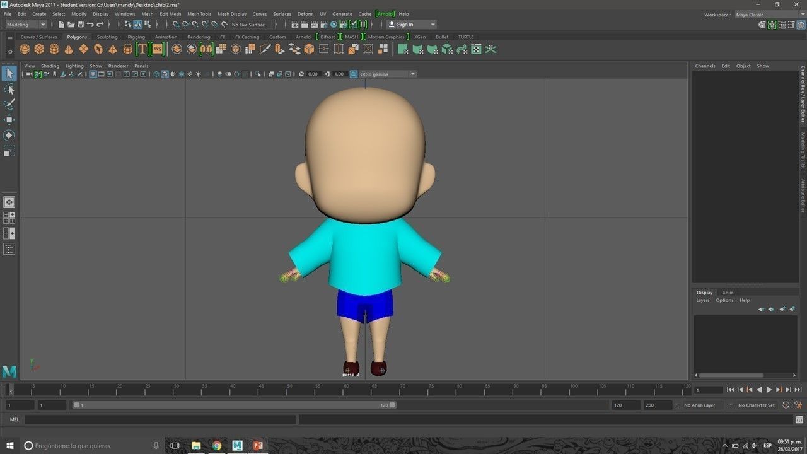Click frame 60 on the time slider

[347, 390]
